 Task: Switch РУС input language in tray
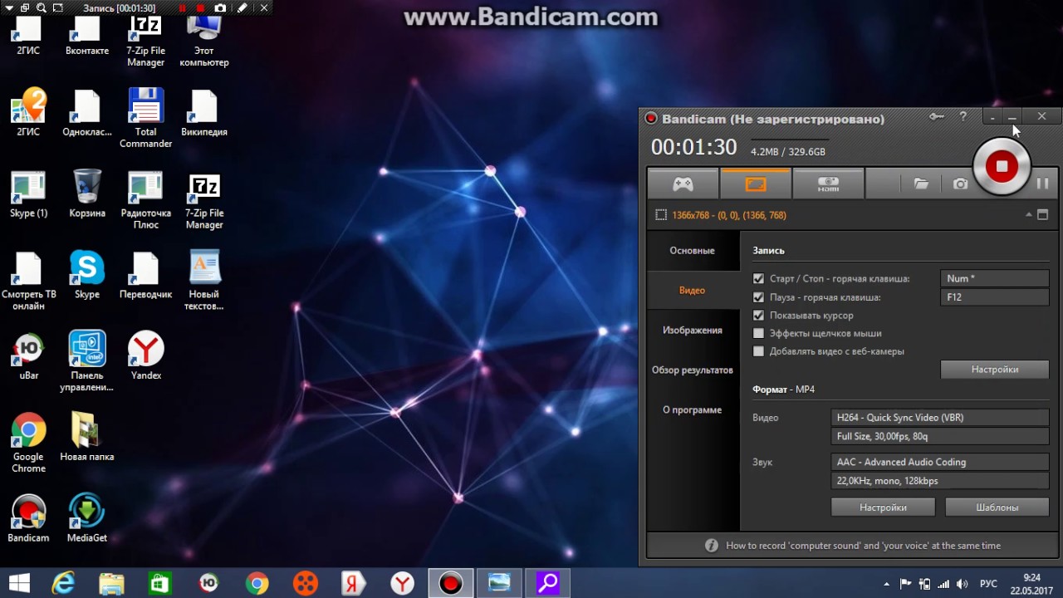click(x=988, y=584)
